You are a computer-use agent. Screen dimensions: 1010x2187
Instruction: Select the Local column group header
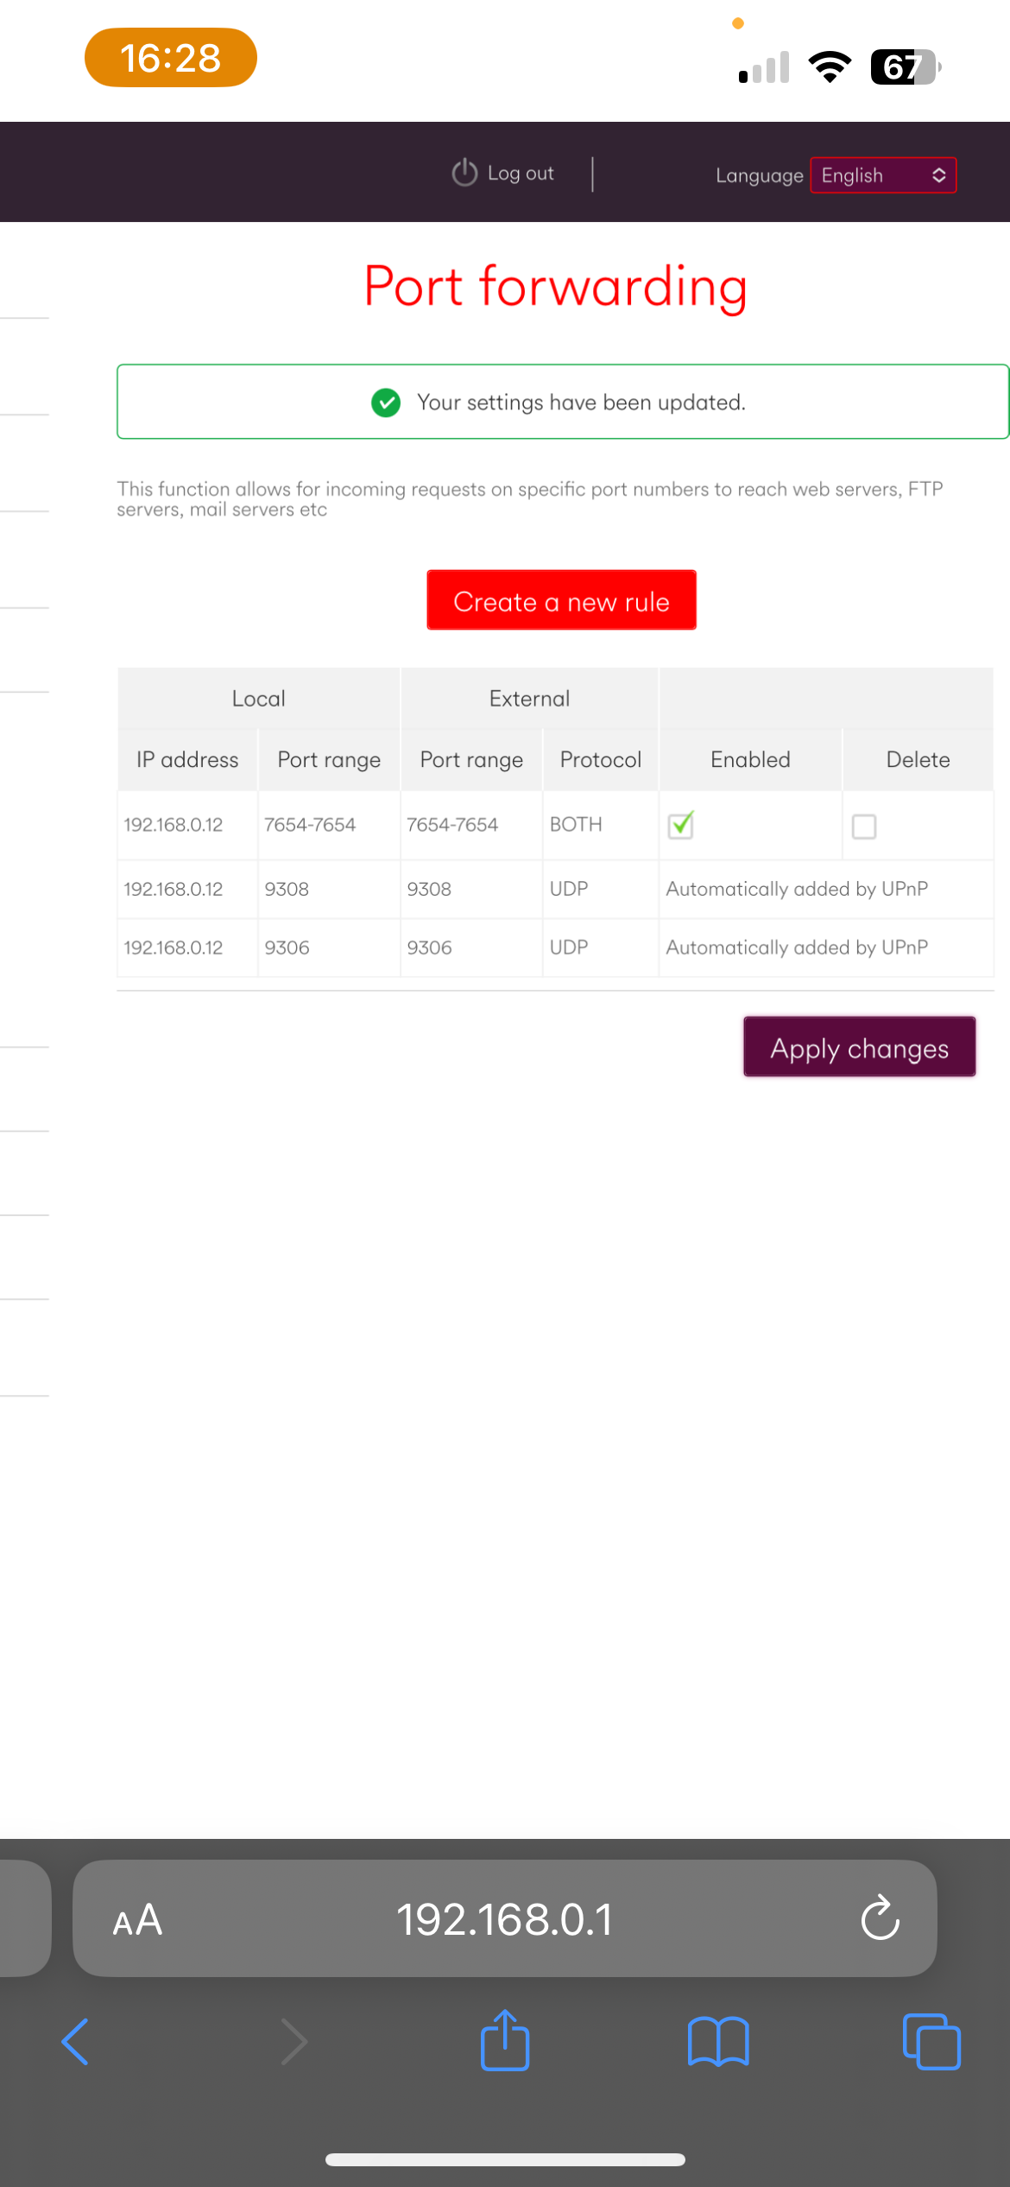259,699
